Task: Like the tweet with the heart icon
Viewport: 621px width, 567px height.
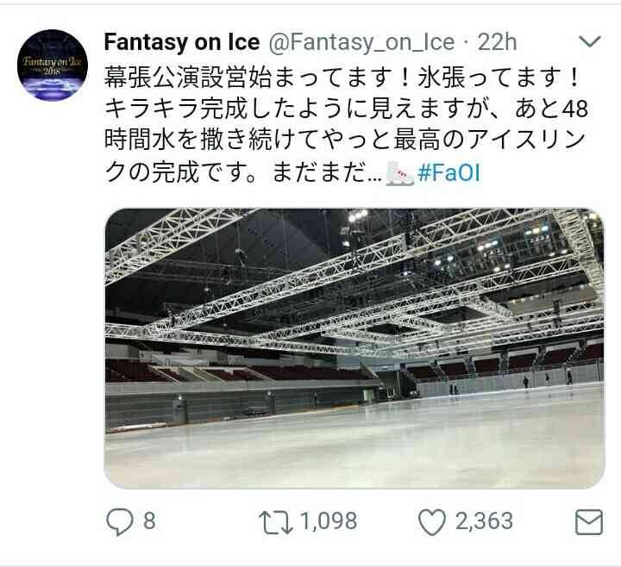Action: click(432, 522)
